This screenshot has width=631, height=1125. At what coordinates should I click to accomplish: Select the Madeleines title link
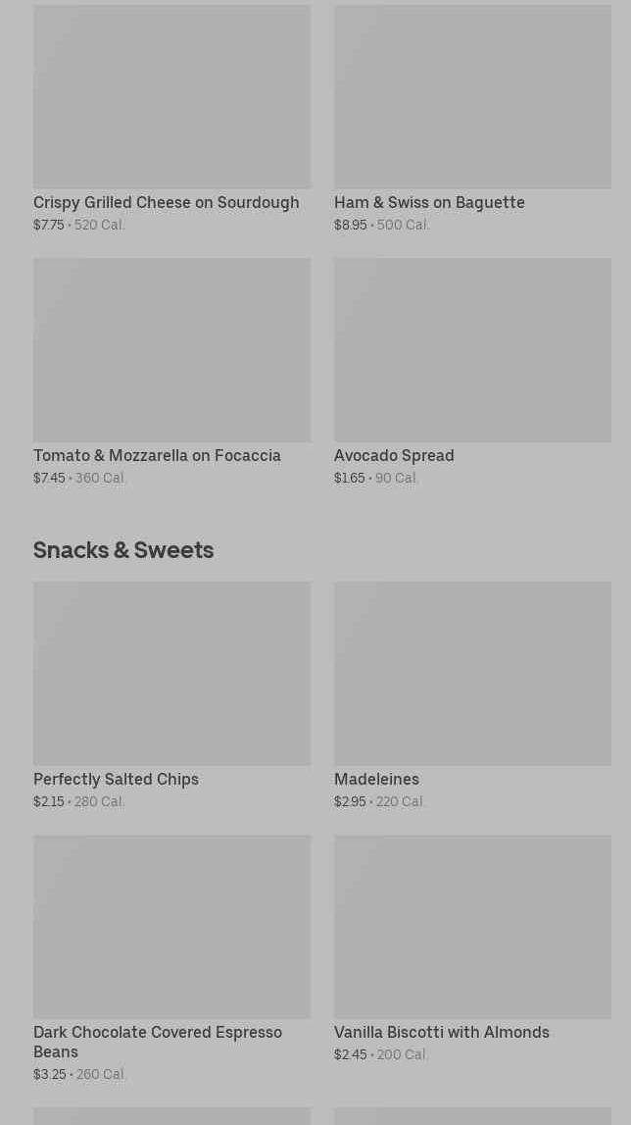tap(376, 779)
